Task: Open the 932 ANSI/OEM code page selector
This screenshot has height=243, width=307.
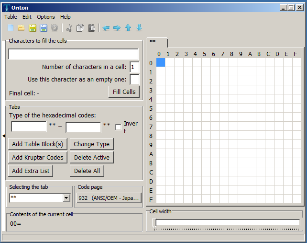Action: (x=109, y=198)
